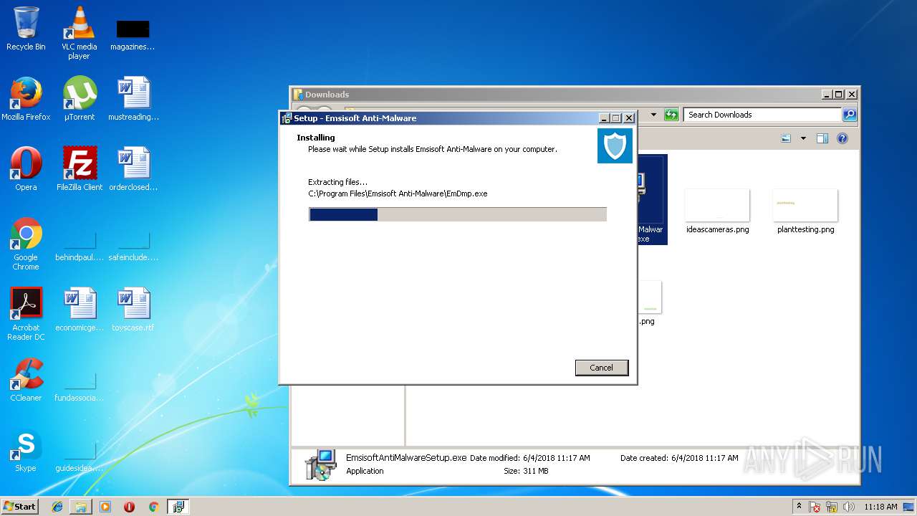
Task: Select the partially hidden .png file in Downloads
Action: click(648, 302)
